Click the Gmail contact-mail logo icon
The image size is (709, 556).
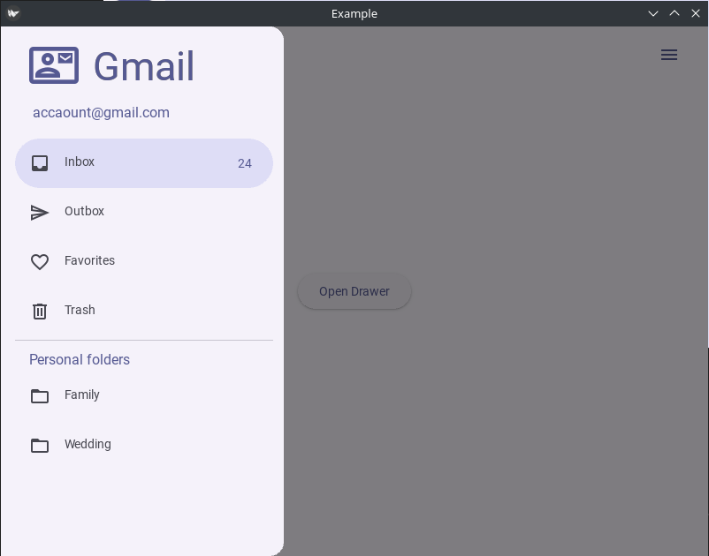pos(54,65)
